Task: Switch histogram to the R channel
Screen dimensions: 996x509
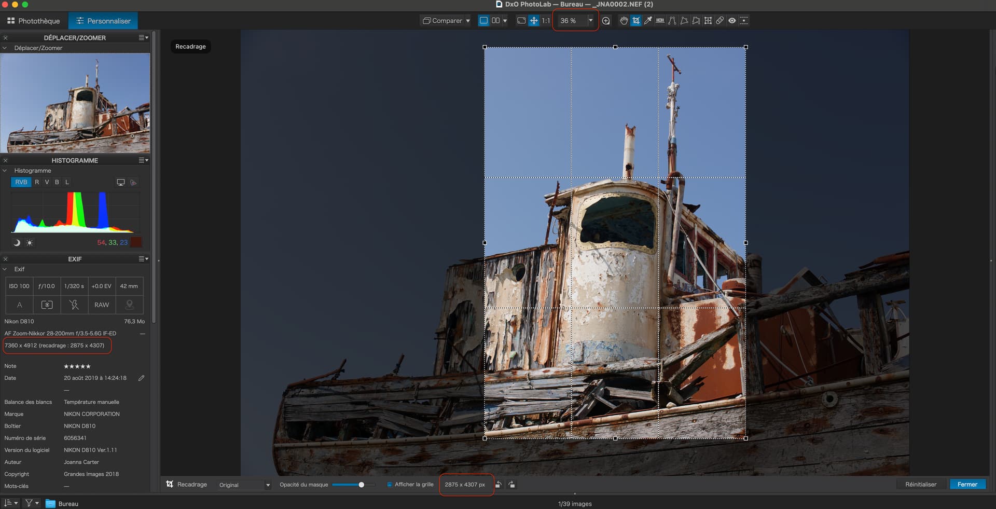Action: coord(37,182)
